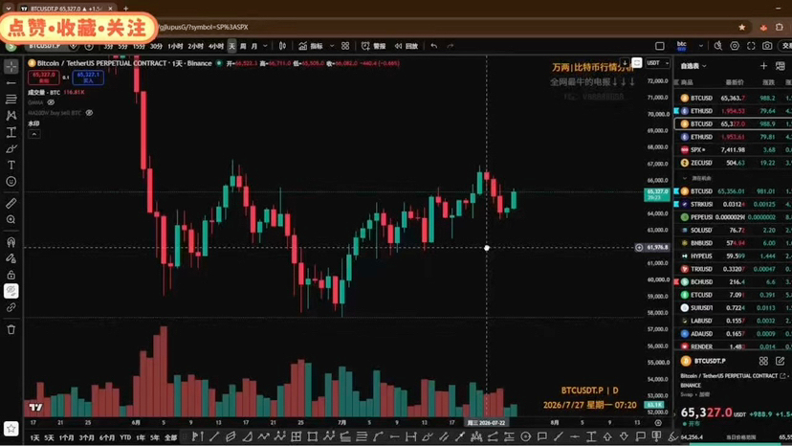The height and width of the screenshot is (446, 792).
Task: Toggle stay in drawing mode
Action: (11, 258)
